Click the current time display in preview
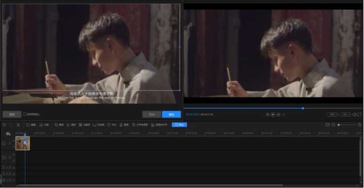The height and width of the screenshot is (188, 364). tap(192, 115)
